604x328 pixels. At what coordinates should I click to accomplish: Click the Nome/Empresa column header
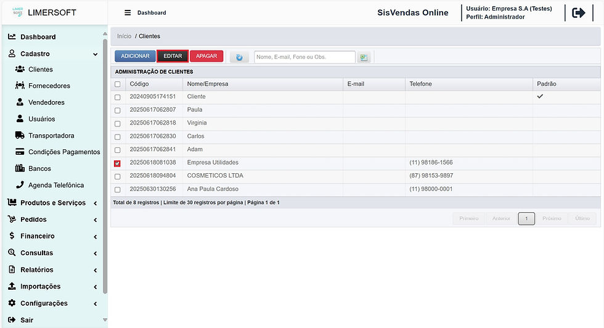[263, 84]
